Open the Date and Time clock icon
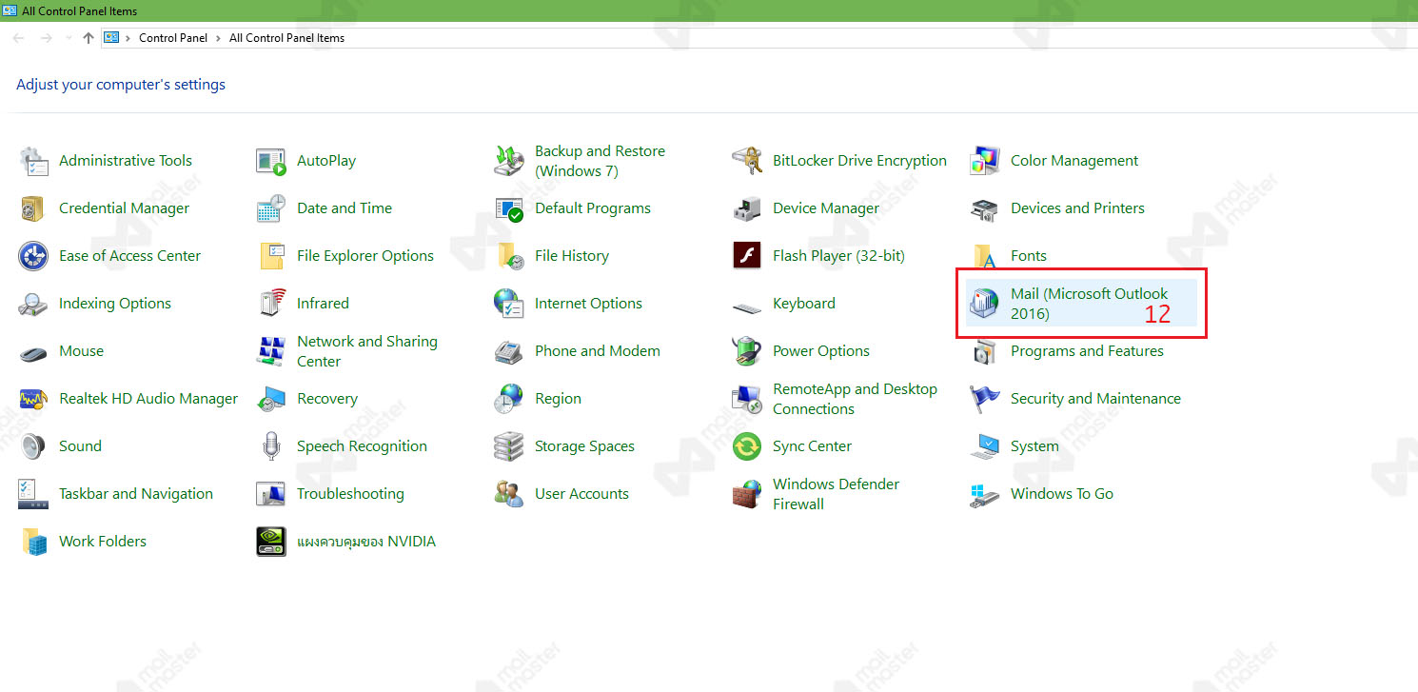This screenshot has height=692, width=1418. point(271,208)
